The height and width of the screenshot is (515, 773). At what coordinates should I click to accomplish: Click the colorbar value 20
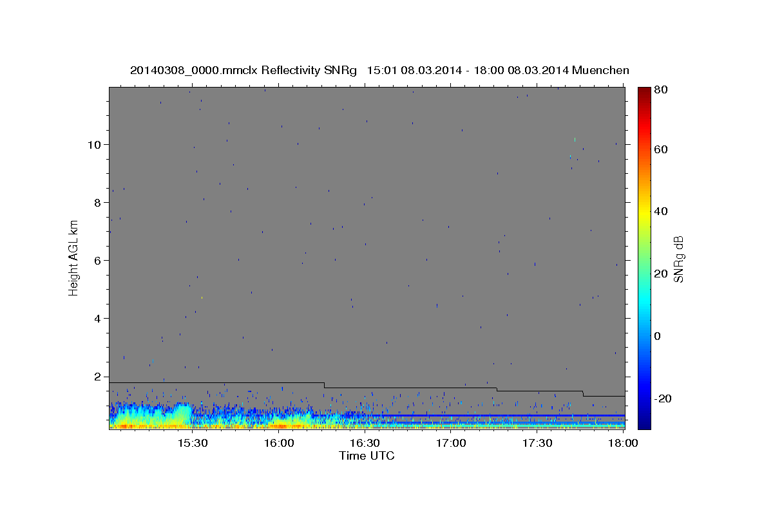click(660, 274)
